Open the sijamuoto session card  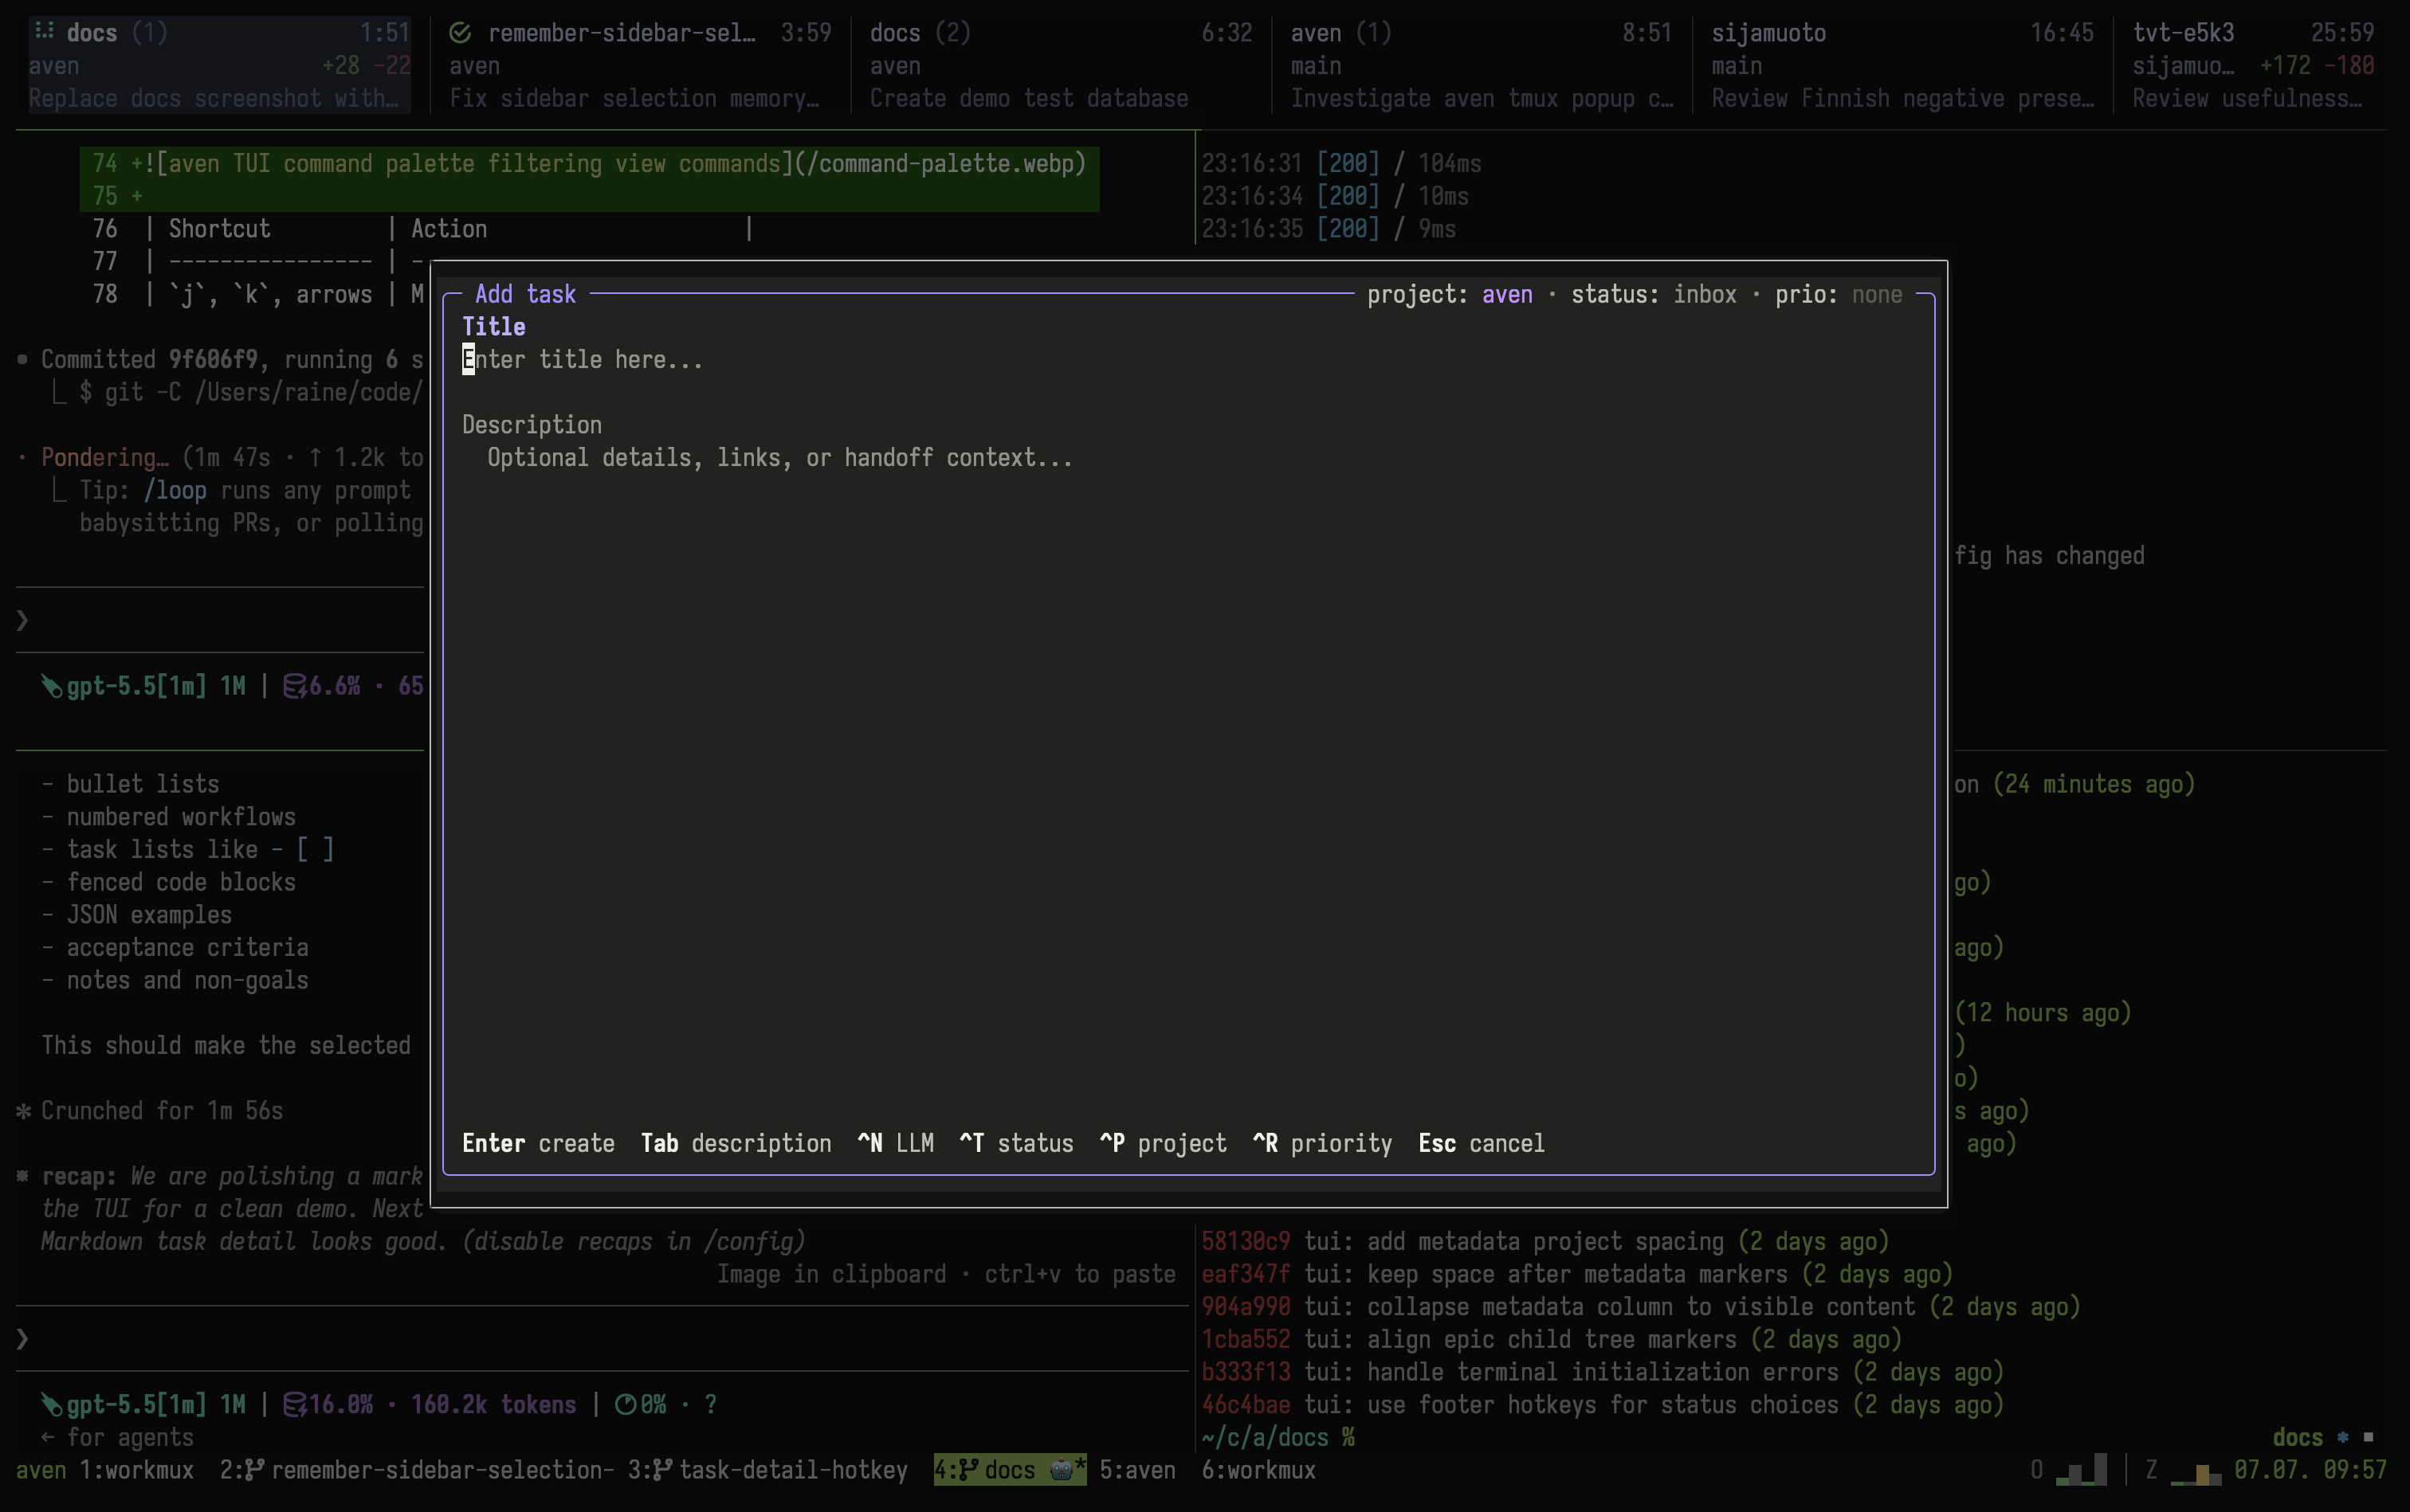(1902, 65)
